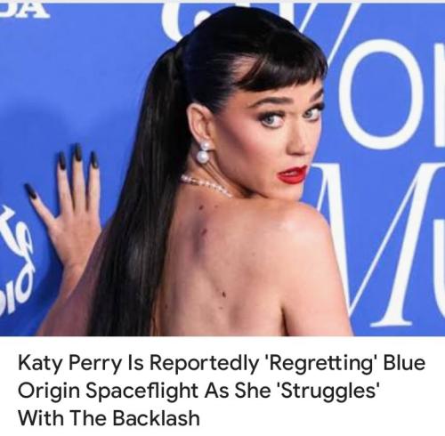Click the word 'Regretting' in the headline

(318, 363)
